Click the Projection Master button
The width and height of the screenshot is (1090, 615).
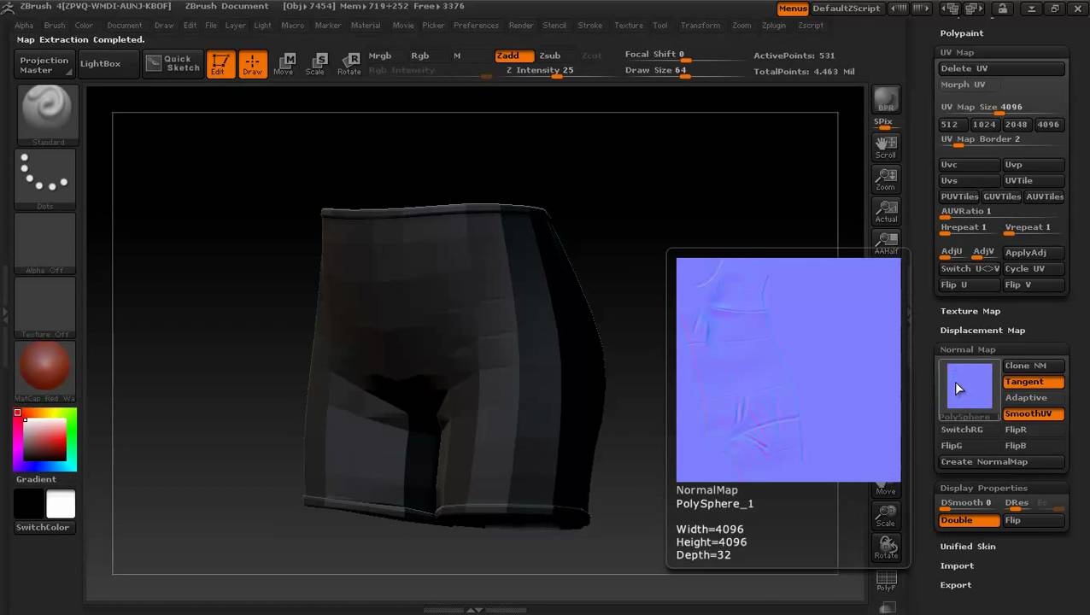coord(44,65)
